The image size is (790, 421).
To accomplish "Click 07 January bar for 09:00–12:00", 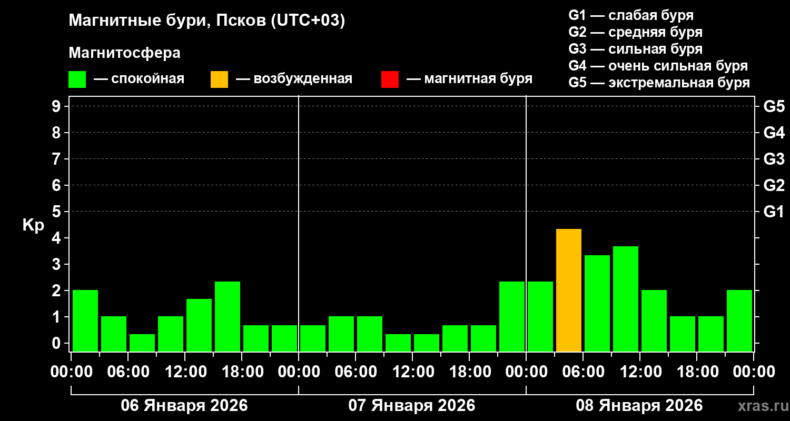I will pos(398,343).
